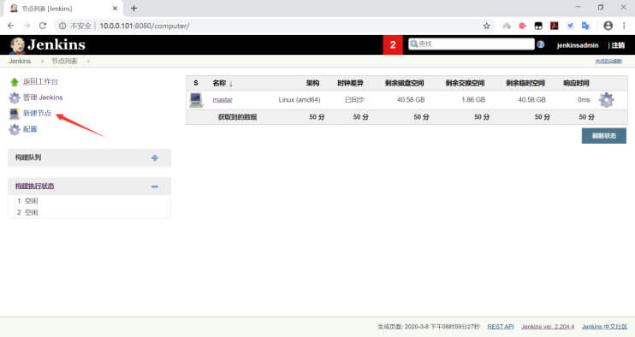Click the configure gear icon in sidebar

click(x=15, y=129)
